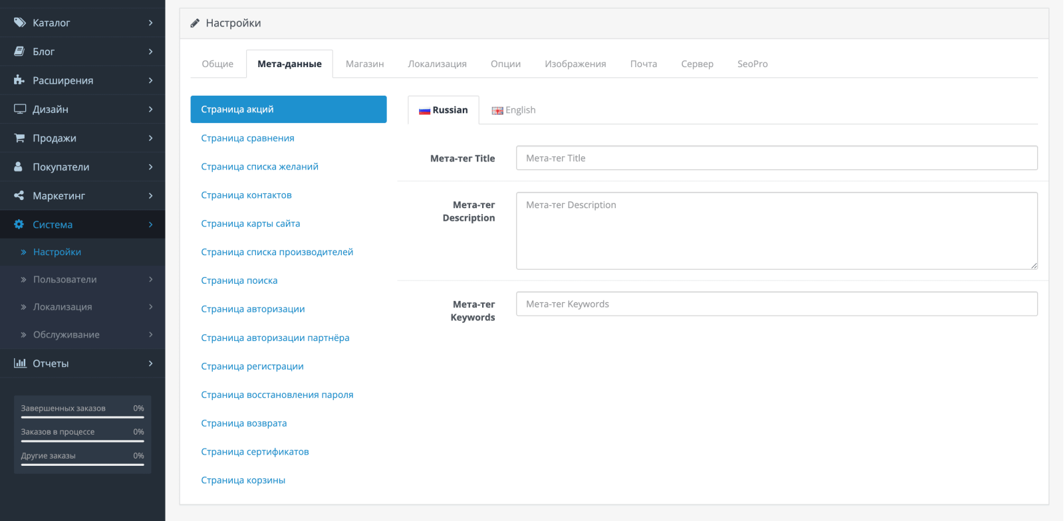Open Страница поиска link
The width and height of the screenshot is (1064, 521).
pos(239,280)
